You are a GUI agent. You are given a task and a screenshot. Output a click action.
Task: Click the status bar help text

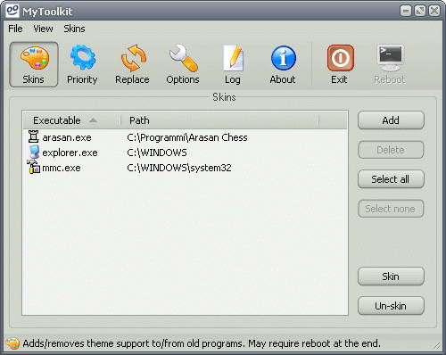click(x=202, y=343)
